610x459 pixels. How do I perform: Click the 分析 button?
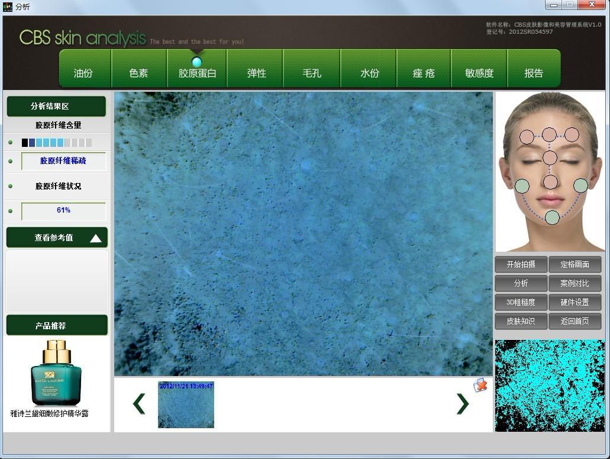521,283
